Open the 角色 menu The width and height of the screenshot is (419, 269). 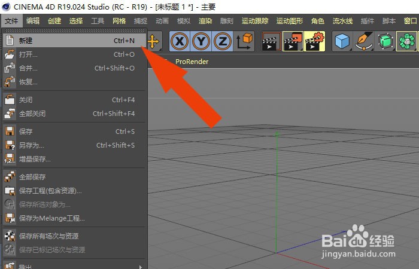(318, 21)
